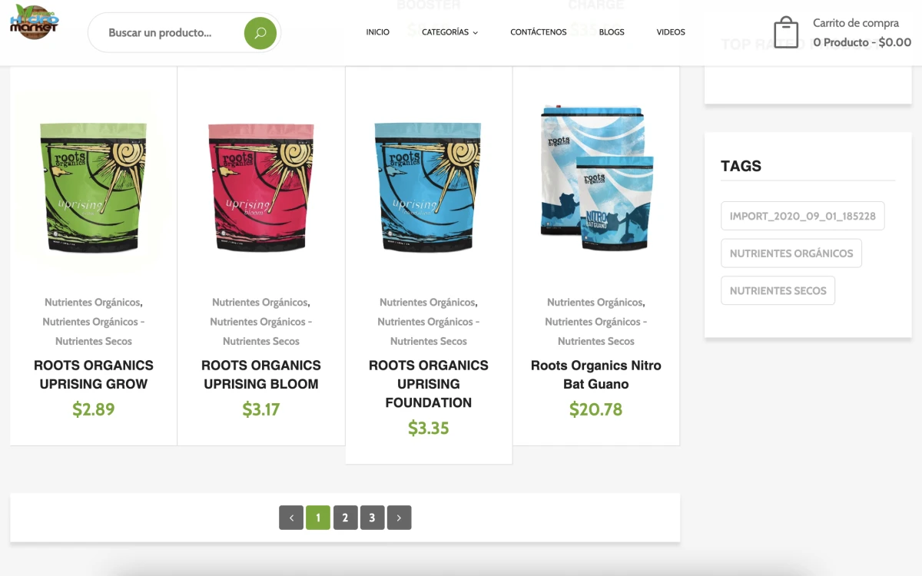Click the $20.78 price
The height and width of the screenshot is (576, 922).
point(596,409)
